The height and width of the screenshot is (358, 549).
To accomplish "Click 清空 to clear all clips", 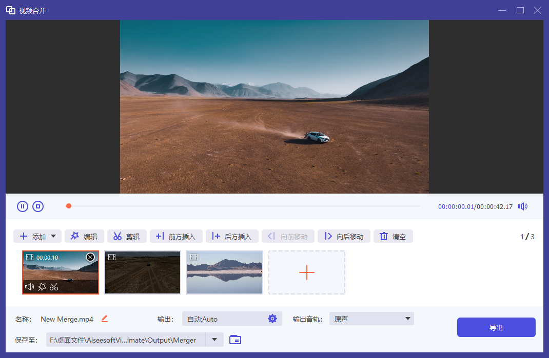I will click(393, 236).
